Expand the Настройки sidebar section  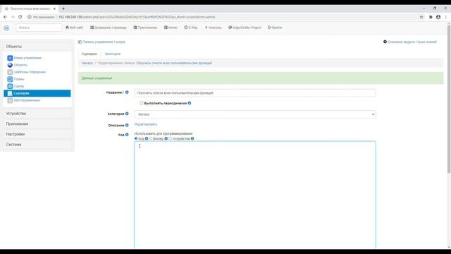[x=37, y=134]
